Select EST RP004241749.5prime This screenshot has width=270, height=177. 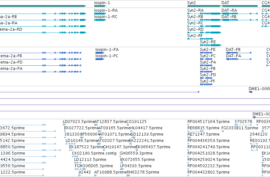pyautogui.click(x=208, y=147)
